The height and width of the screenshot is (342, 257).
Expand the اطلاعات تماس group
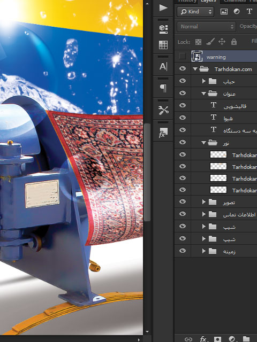click(x=203, y=214)
